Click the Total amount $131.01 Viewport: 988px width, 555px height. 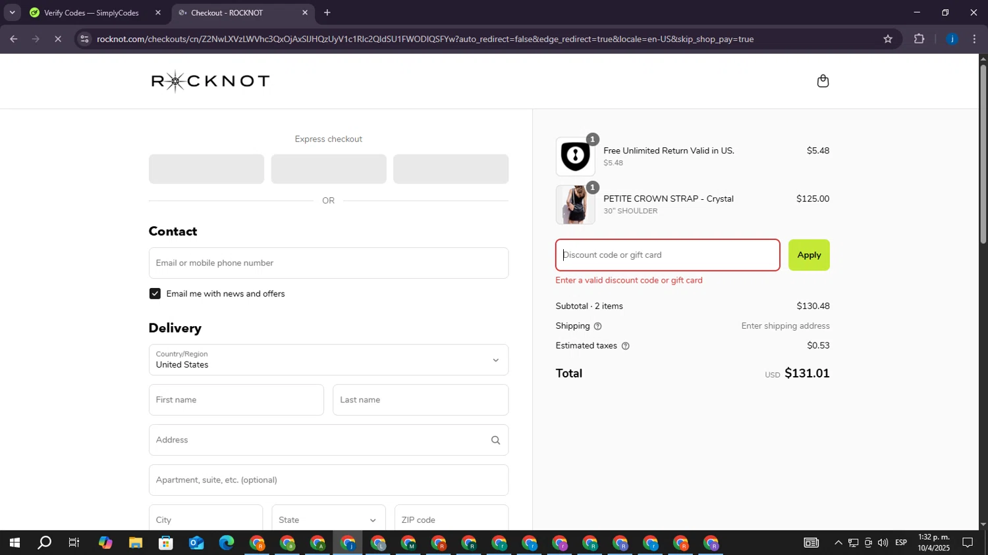(807, 374)
